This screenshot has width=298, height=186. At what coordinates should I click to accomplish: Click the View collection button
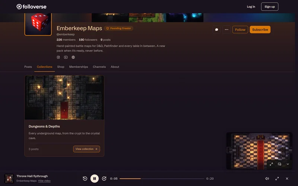[86, 149]
